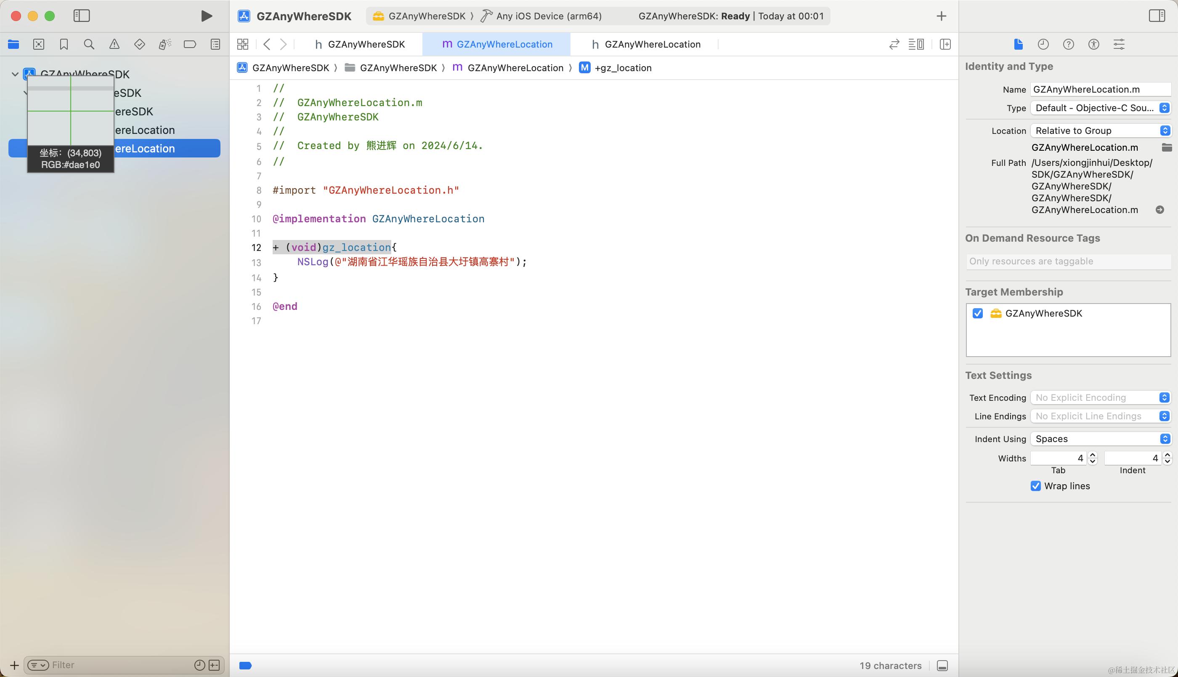Screen dimensions: 1178x677
Task: Open the Quick Help inspector icon
Action: tap(1068, 44)
